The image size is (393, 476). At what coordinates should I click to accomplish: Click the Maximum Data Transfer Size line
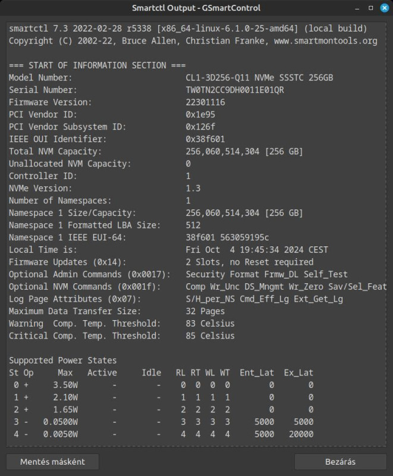117,311
